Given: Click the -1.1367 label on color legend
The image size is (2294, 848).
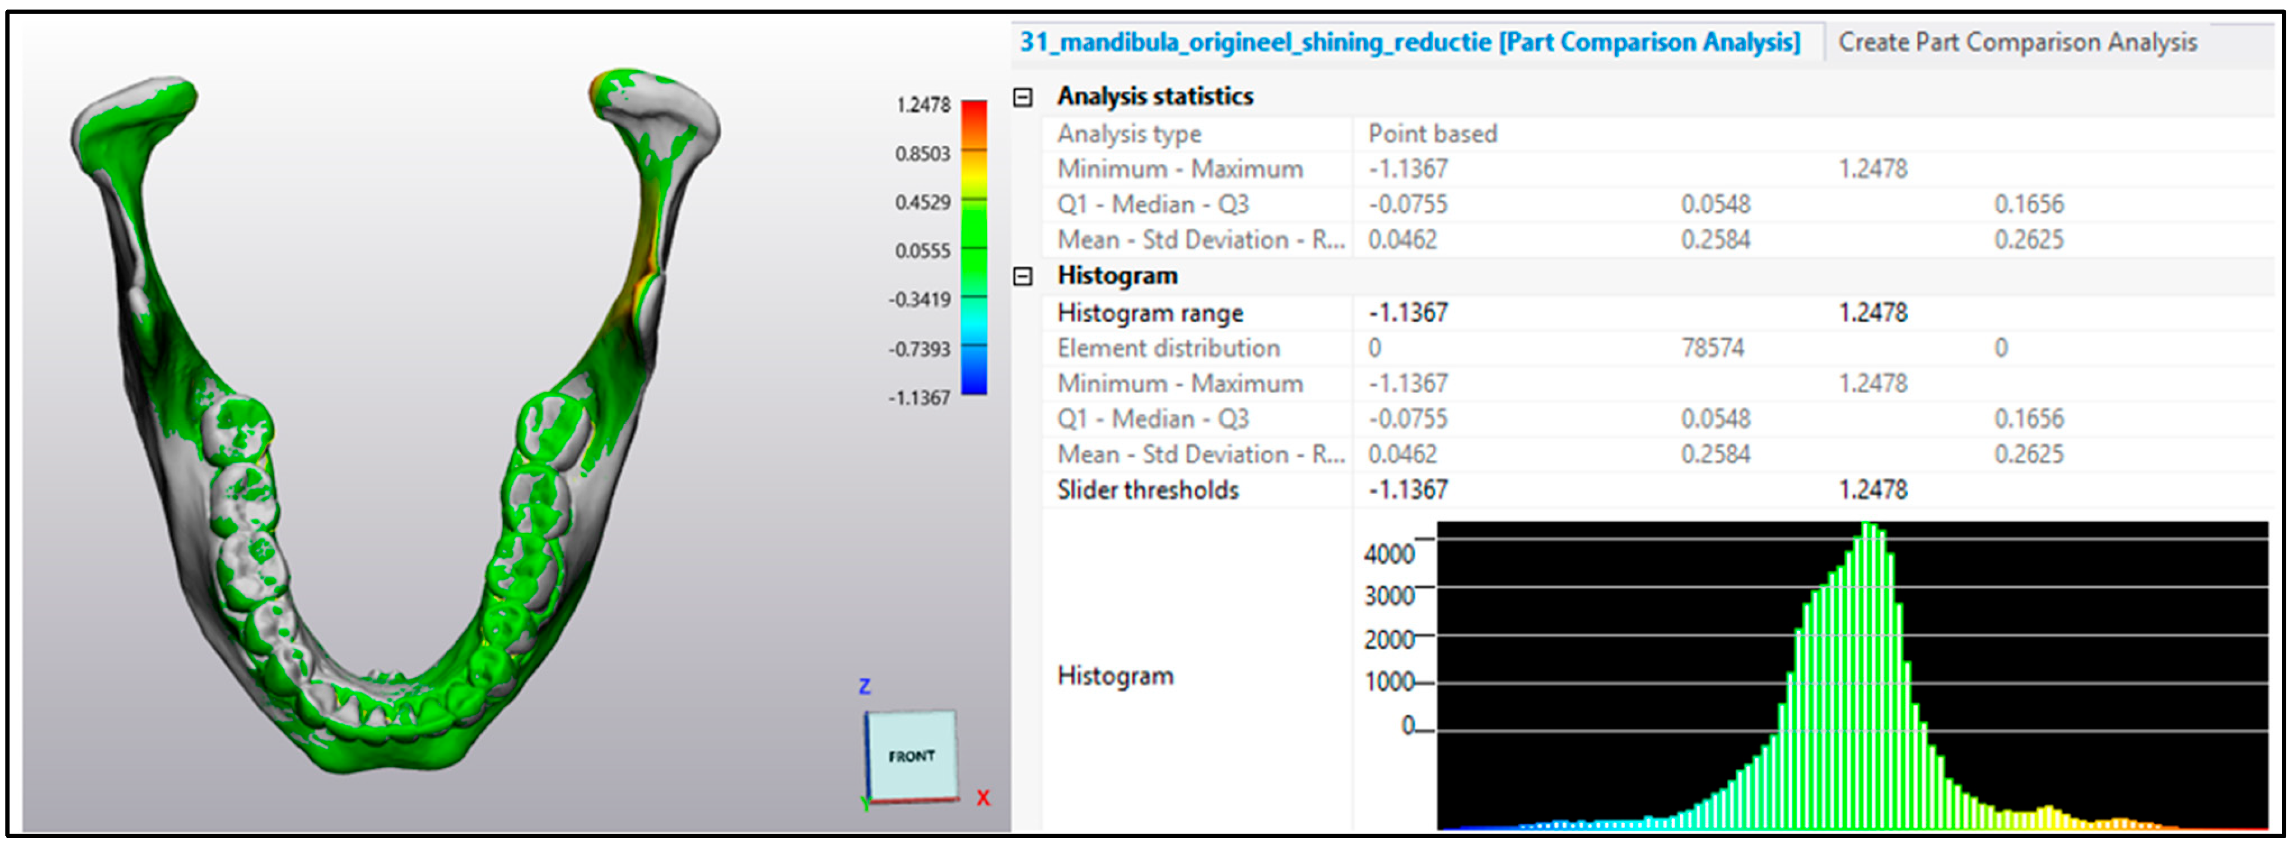Looking at the screenshot, I should point(919,398).
